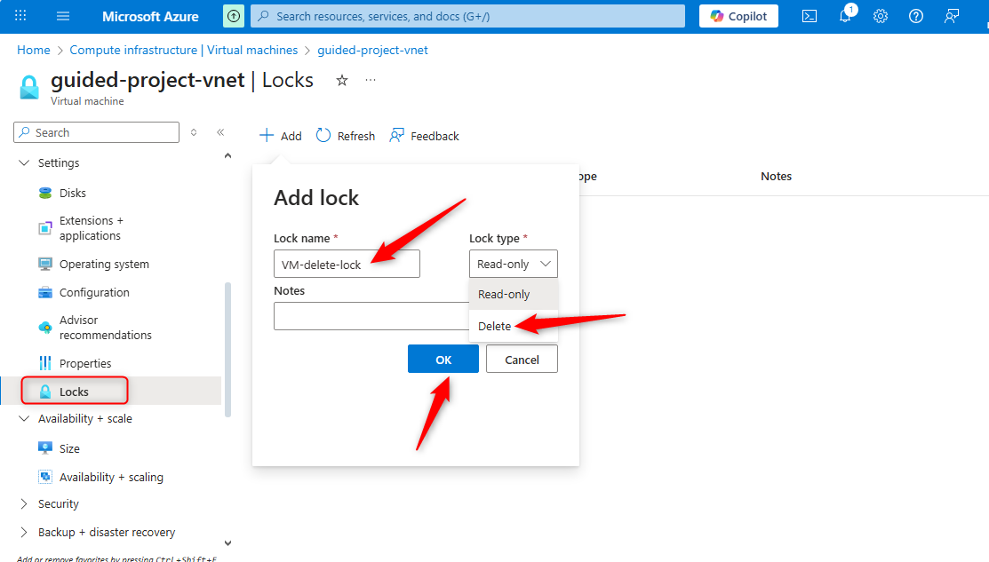Open Disks in the sidebar
989x562 pixels.
click(73, 193)
